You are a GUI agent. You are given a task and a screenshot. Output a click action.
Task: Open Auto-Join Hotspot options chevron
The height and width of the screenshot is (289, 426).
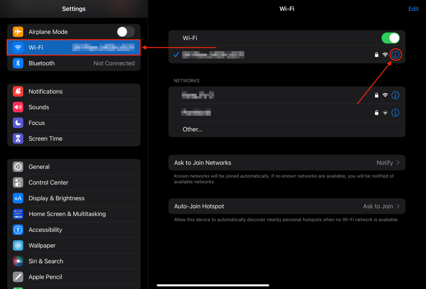[x=398, y=206]
